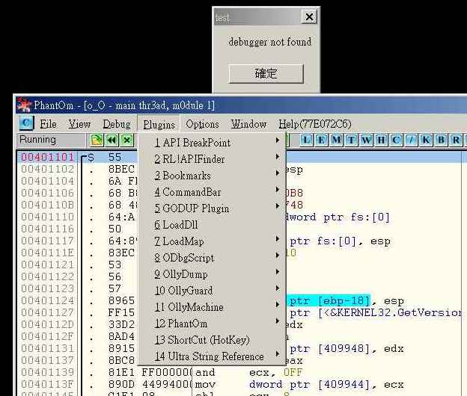Select disassembly row at address 00401127

click(48, 312)
